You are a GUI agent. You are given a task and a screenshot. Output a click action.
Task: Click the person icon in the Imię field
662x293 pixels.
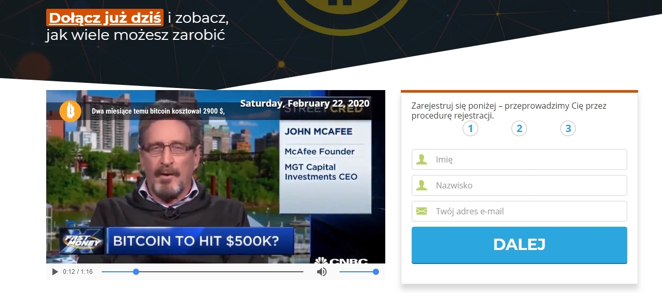[x=422, y=159]
